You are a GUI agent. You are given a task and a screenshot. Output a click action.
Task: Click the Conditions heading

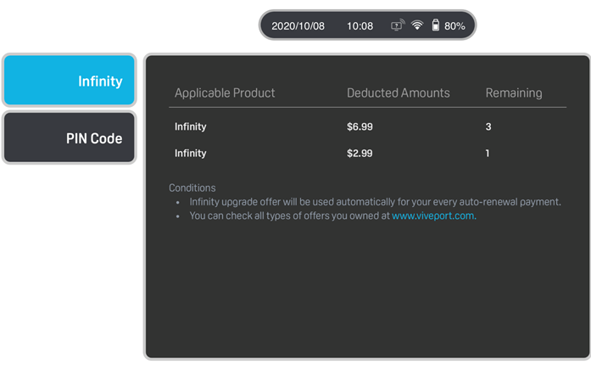click(x=192, y=188)
